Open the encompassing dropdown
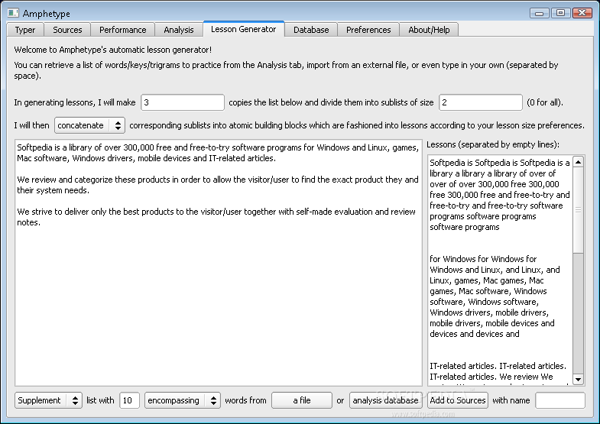Viewport: 600px width, 424px height. [182, 400]
